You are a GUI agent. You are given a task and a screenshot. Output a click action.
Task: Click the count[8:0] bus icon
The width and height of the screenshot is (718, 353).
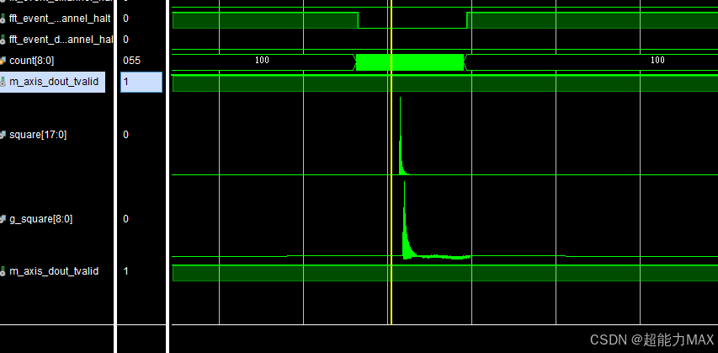(x=3, y=61)
